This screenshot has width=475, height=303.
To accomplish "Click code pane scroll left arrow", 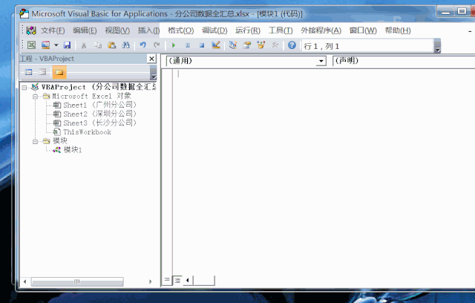I will [x=188, y=280].
